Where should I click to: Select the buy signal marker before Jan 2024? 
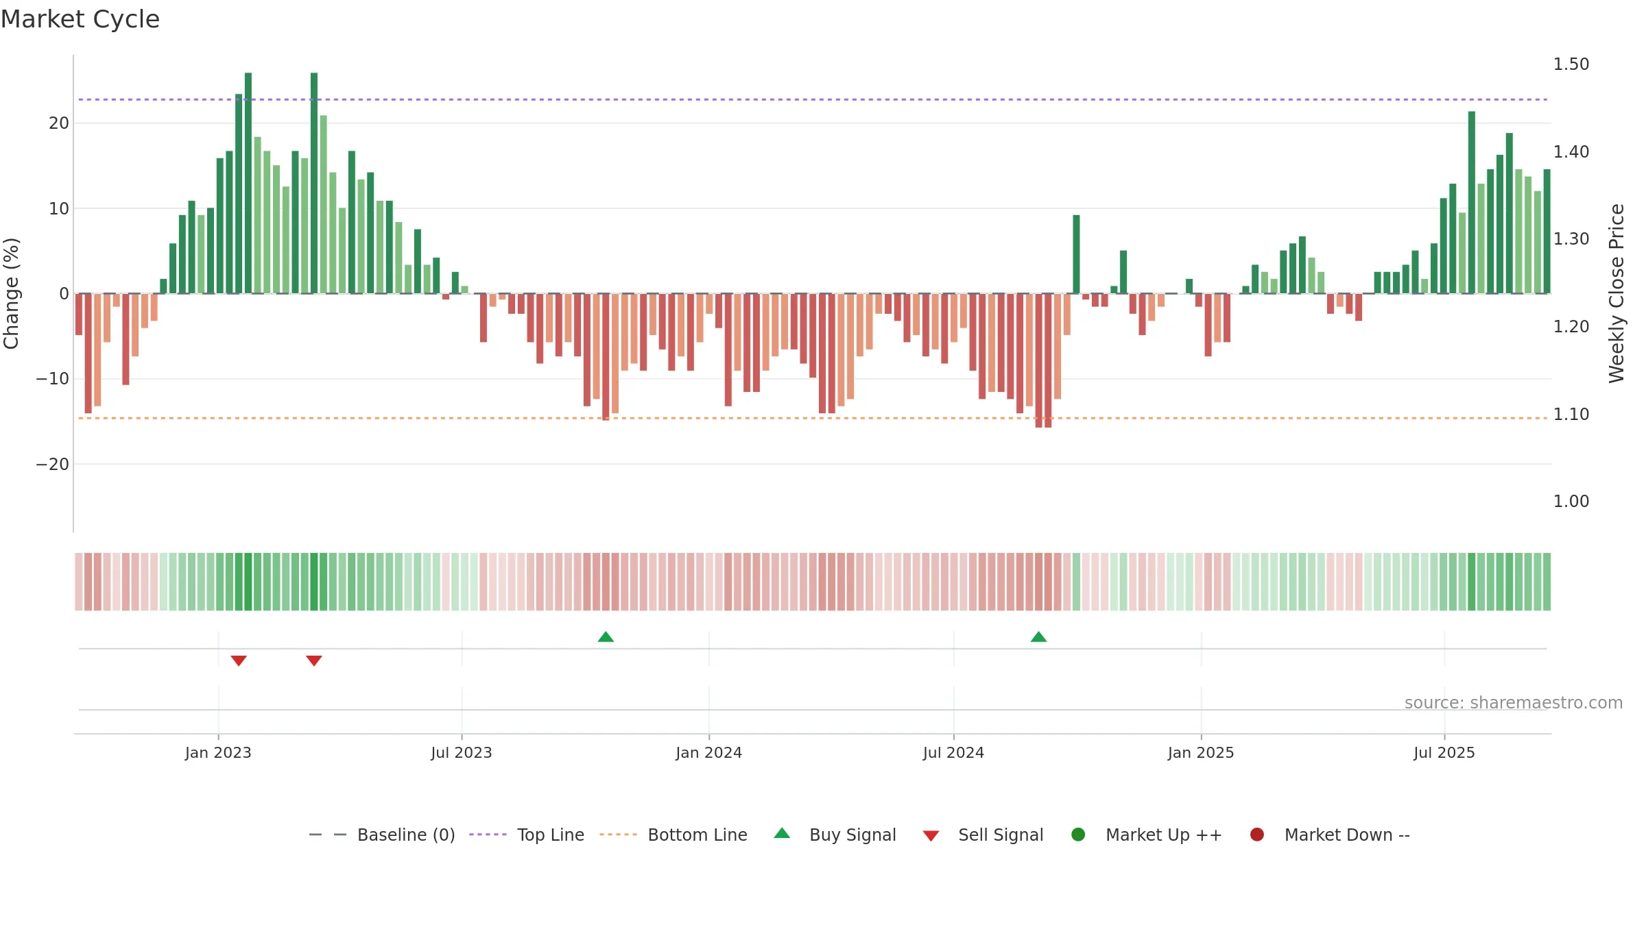(x=606, y=637)
